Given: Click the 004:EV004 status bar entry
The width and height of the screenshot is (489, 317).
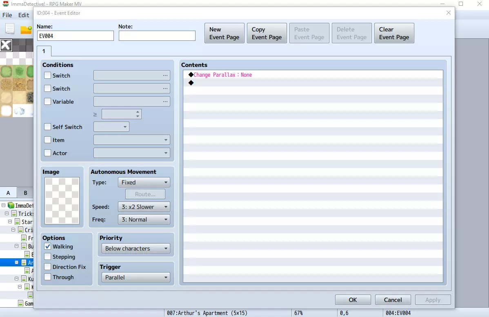Looking at the screenshot, I should click(x=398, y=313).
